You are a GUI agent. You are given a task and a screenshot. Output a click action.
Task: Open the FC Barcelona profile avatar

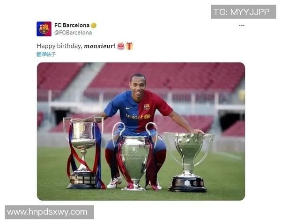pyautogui.click(x=44, y=29)
